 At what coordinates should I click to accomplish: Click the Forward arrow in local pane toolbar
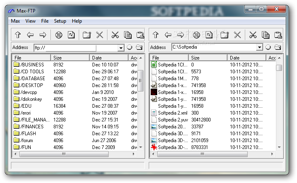click(x=181, y=35)
